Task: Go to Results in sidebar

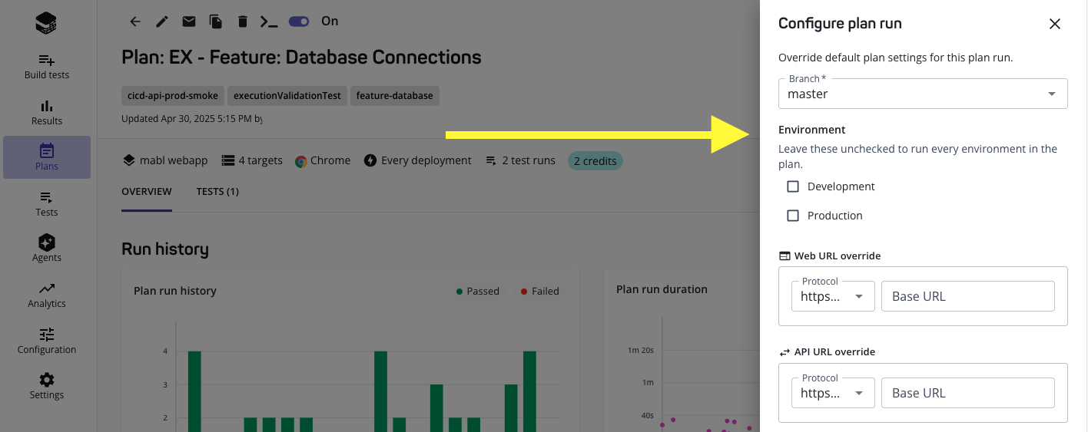Action: tap(47, 113)
